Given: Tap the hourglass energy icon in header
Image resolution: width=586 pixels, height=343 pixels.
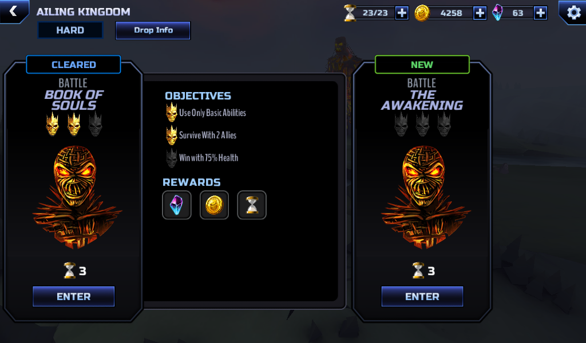Looking at the screenshot, I should pos(350,13).
